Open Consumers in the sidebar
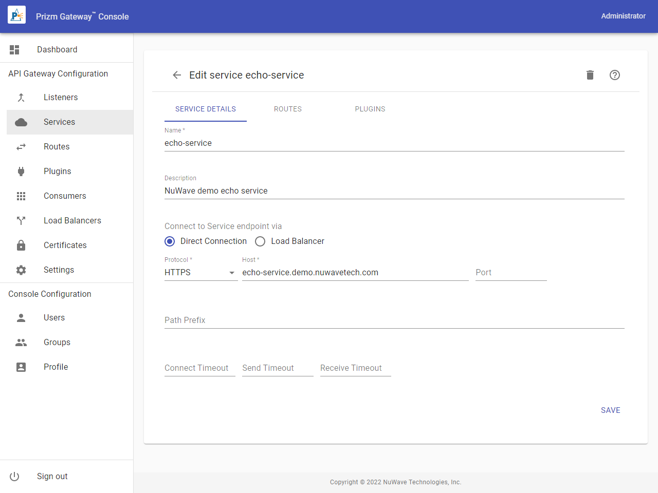Image resolution: width=658 pixels, height=493 pixels. [65, 196]
